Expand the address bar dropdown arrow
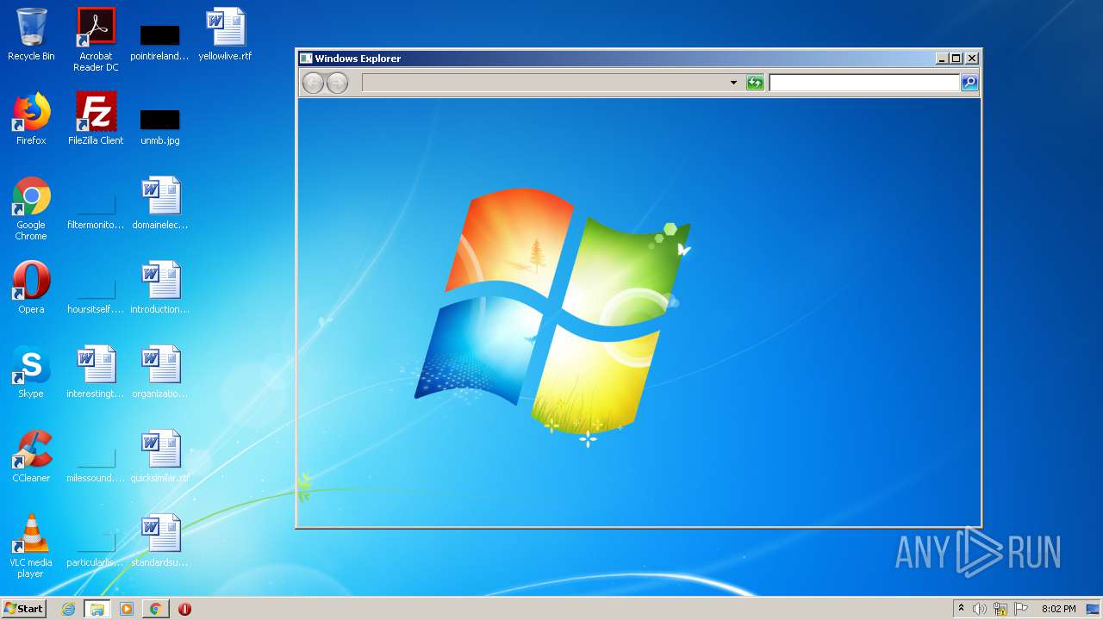The image size is (1103, 620). pyautogui.click(x=733, y=83)
